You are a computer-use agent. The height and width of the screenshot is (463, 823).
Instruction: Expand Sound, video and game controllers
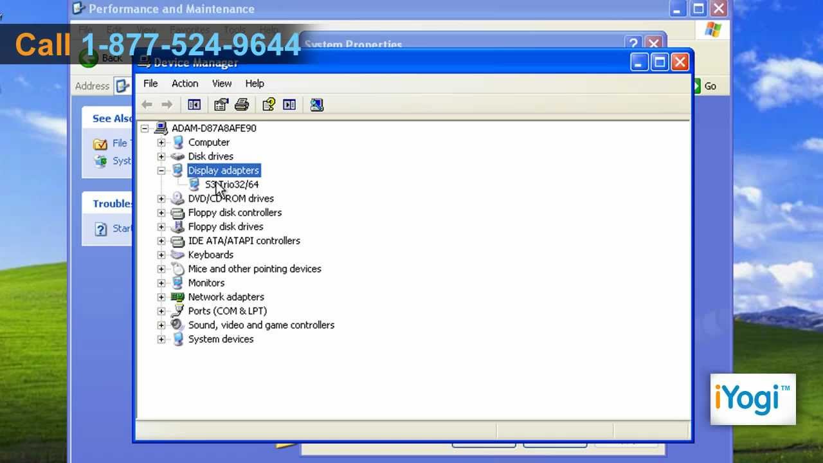point(161,325)
